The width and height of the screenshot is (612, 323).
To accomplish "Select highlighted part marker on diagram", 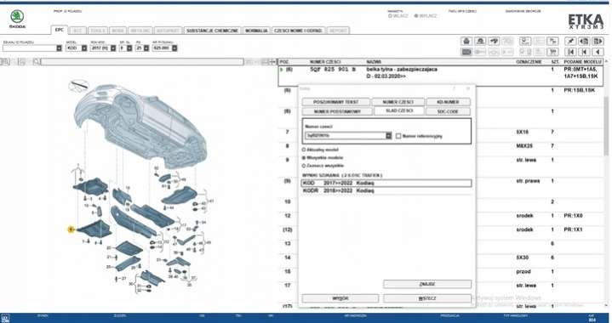I will (71, 229).
